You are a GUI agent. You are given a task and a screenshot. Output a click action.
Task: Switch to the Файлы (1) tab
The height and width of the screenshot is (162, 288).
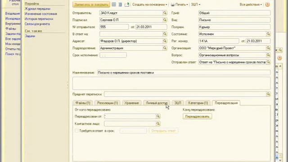coord(83,103)
